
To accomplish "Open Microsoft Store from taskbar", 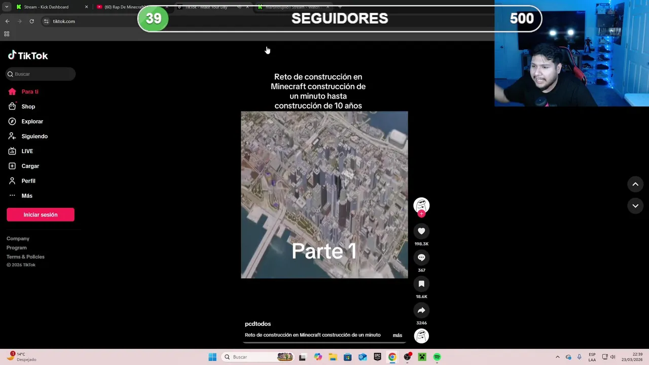I will (347, 357).
